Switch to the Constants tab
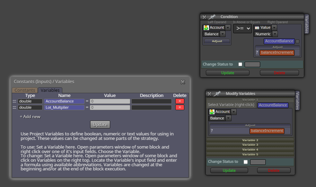 coord(25,90)
